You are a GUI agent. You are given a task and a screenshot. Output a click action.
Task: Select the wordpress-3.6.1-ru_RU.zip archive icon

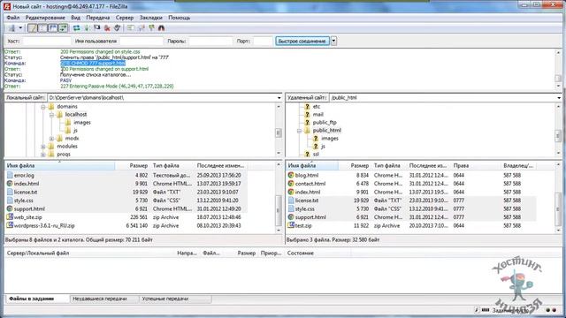(10, 226)
